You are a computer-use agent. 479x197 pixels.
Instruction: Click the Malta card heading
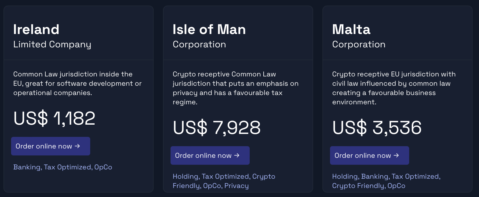pyautogui.click(x=351, y=29)
